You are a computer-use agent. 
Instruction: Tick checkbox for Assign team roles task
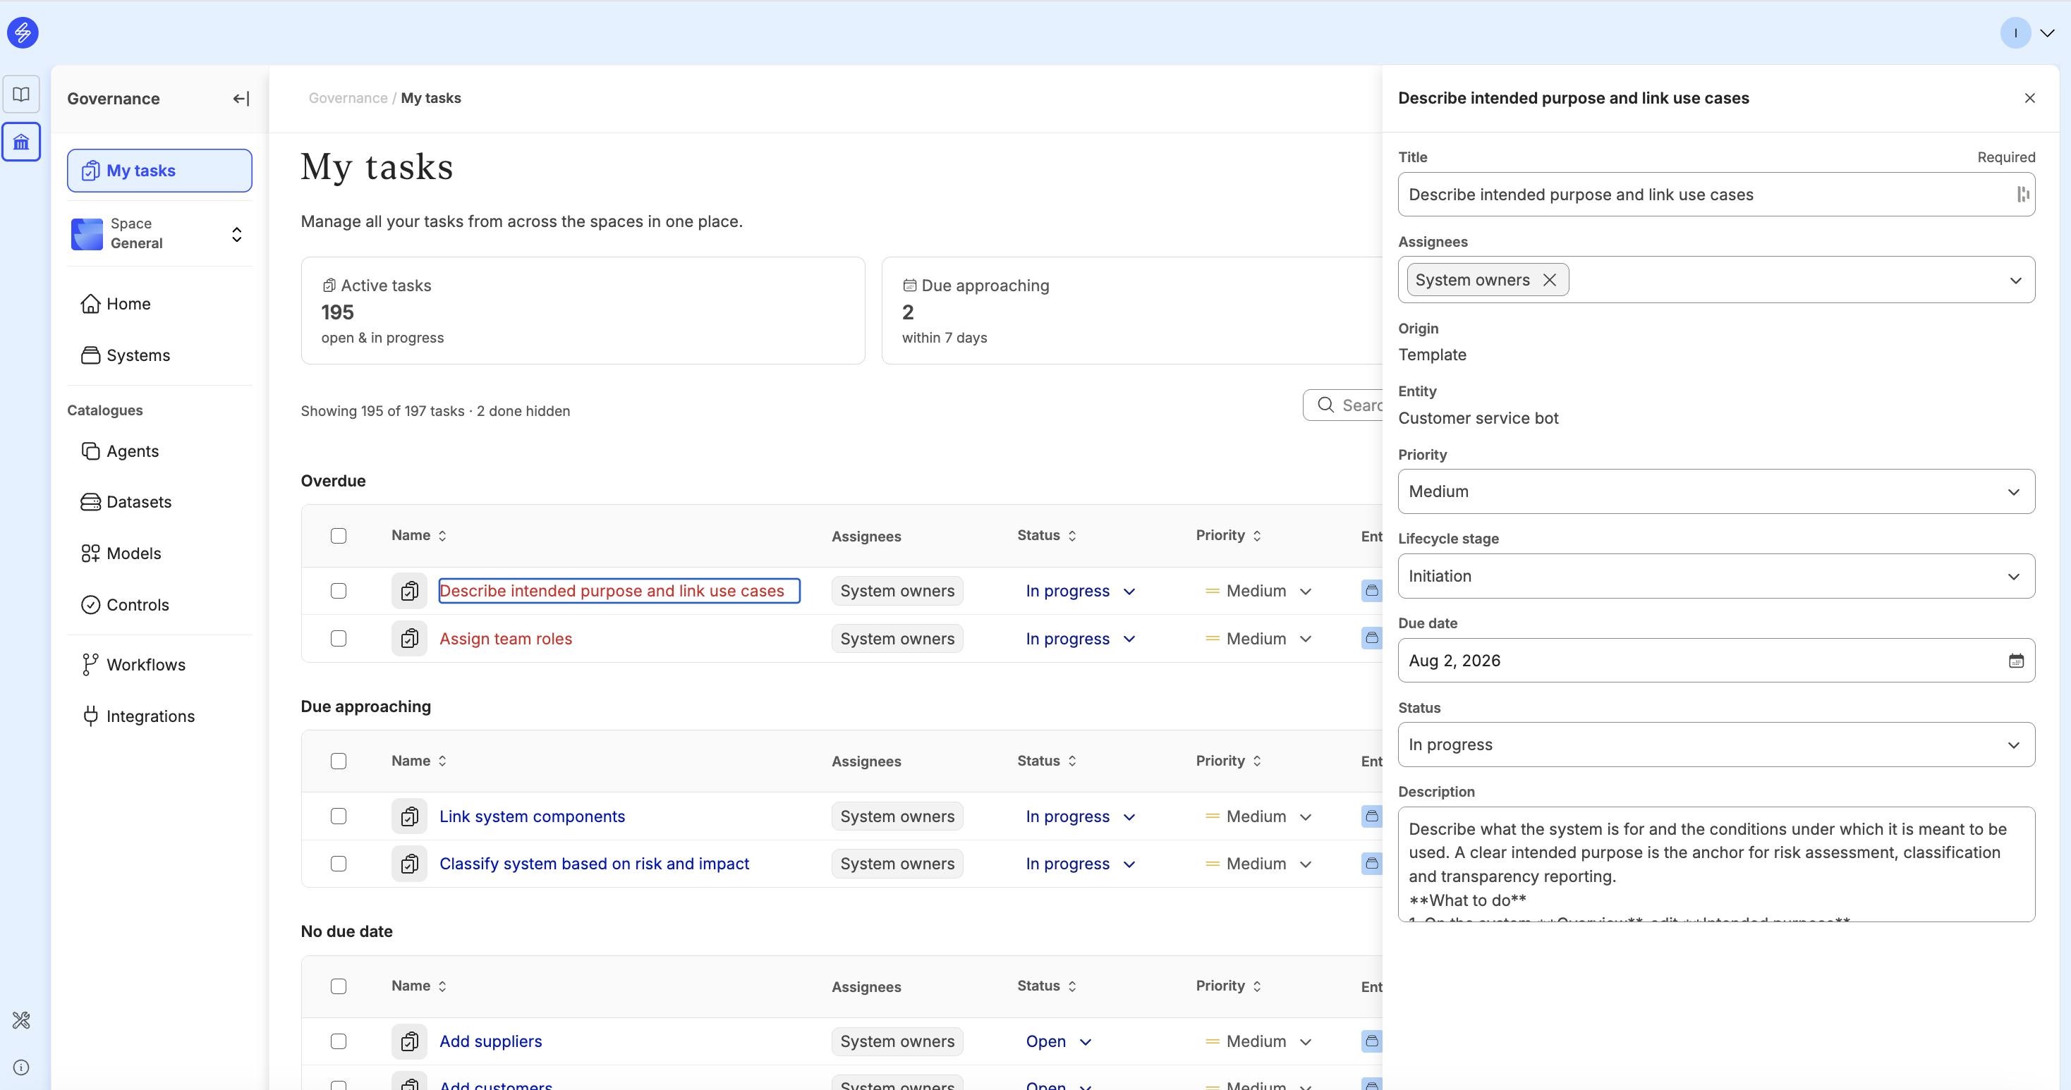coord(339,639)
